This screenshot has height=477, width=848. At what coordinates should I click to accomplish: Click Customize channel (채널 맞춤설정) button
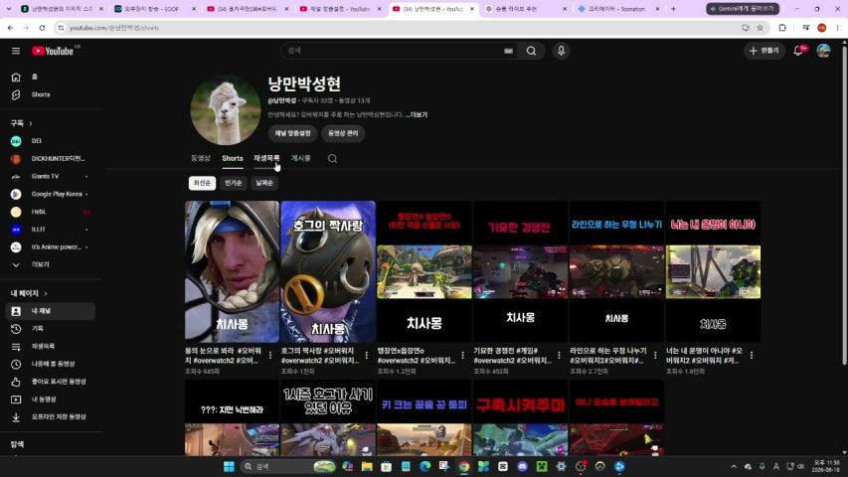[x=292, y=133]
